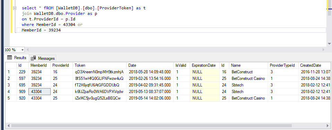Select the cell with Id 229
Viewport: 332px width, 130px height.
23,72
